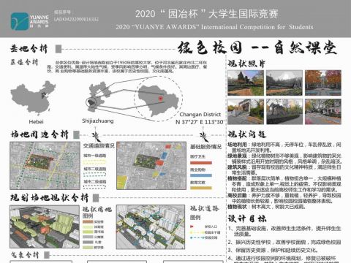This screenshot has width=351, height=263.
Task: Open site photo of brick ruin with hedge
Action: coord(284,112)
